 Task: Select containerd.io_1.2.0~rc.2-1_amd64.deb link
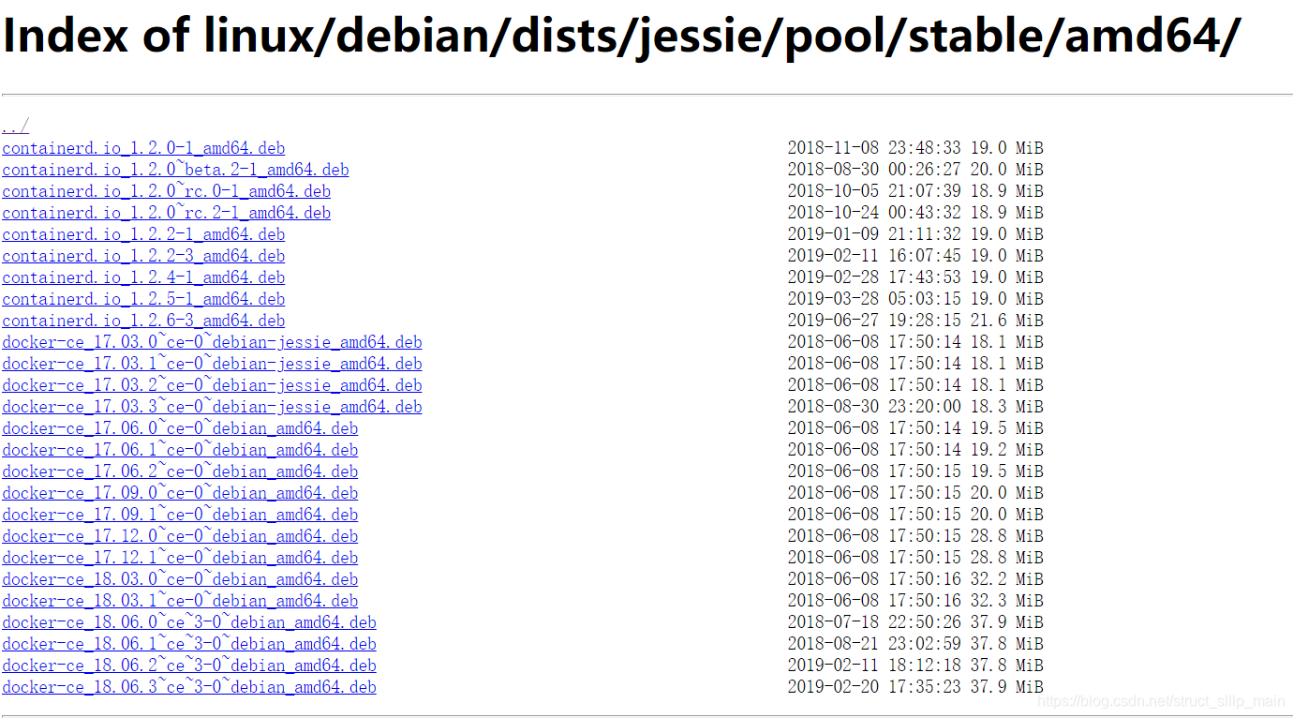click(x=166, y=213)
